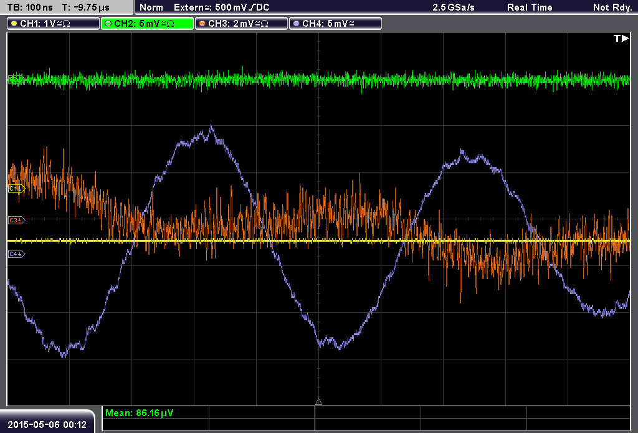This screenshot has width=638, height=433.
Task: Click the yellow dot in CH1 tab
Action: [14, 24]
